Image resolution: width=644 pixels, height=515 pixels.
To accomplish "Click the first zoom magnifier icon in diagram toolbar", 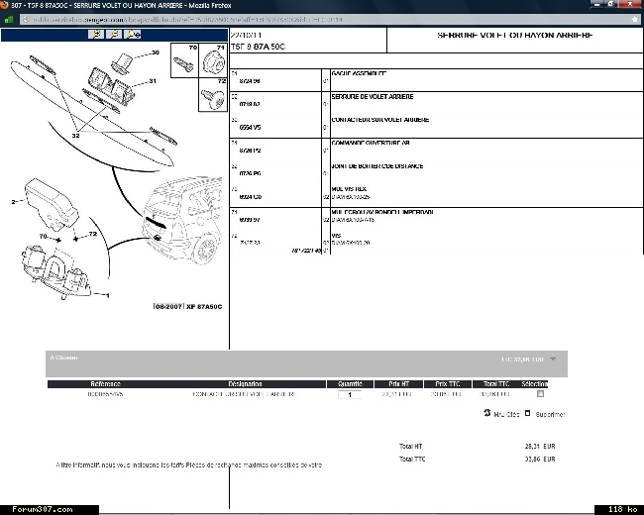I will point(96,35).
